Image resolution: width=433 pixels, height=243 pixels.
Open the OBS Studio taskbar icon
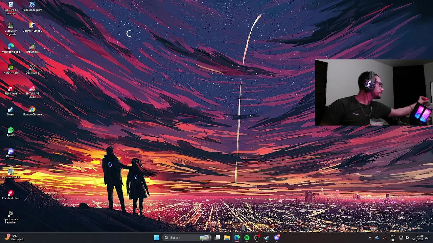[257, 238]
